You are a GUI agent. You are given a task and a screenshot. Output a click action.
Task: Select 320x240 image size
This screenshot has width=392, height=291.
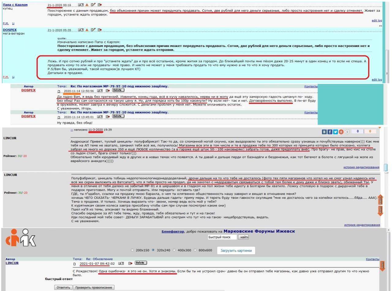coord(153,250)
